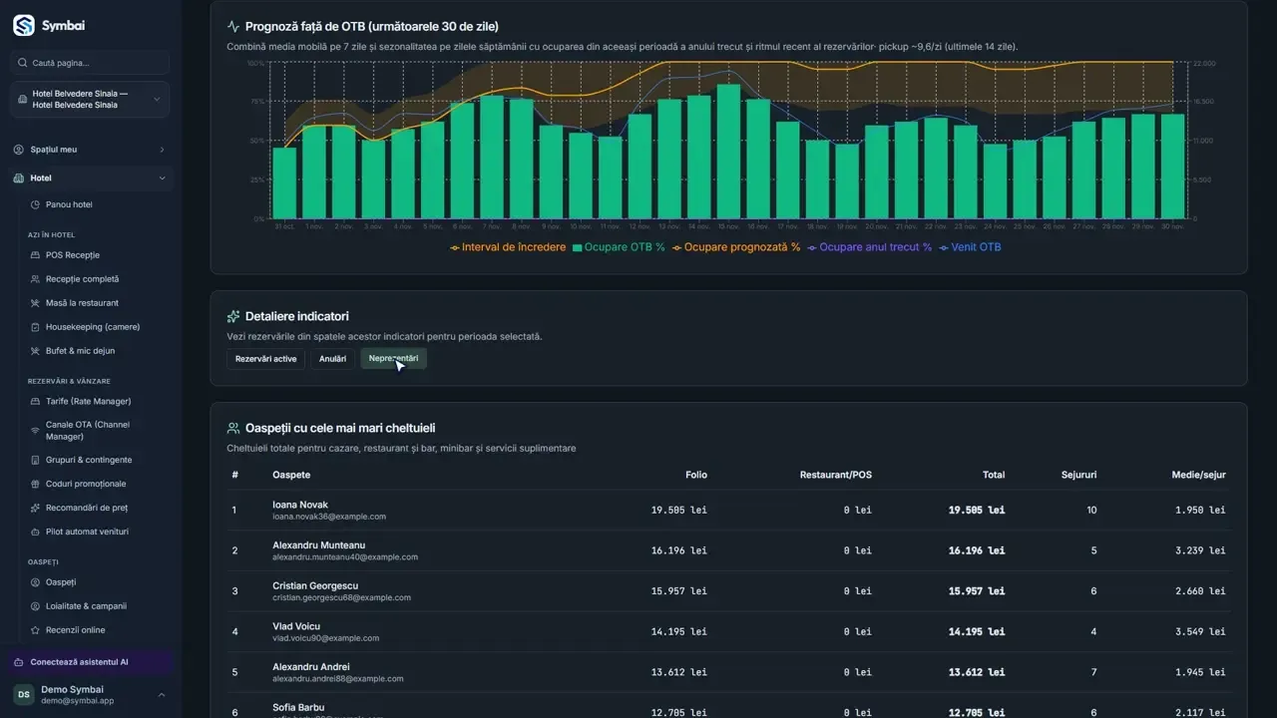Open Loialitate & campanii page link
Image resolution: width=1277 pixels, height=718 pixels.
coord(86,606)
